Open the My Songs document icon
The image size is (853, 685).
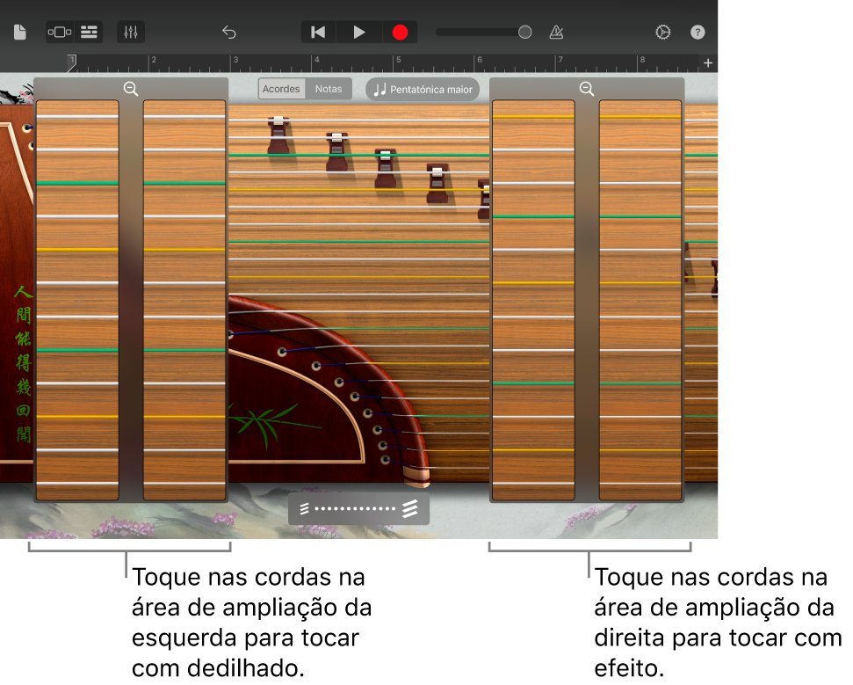[18, 32]
